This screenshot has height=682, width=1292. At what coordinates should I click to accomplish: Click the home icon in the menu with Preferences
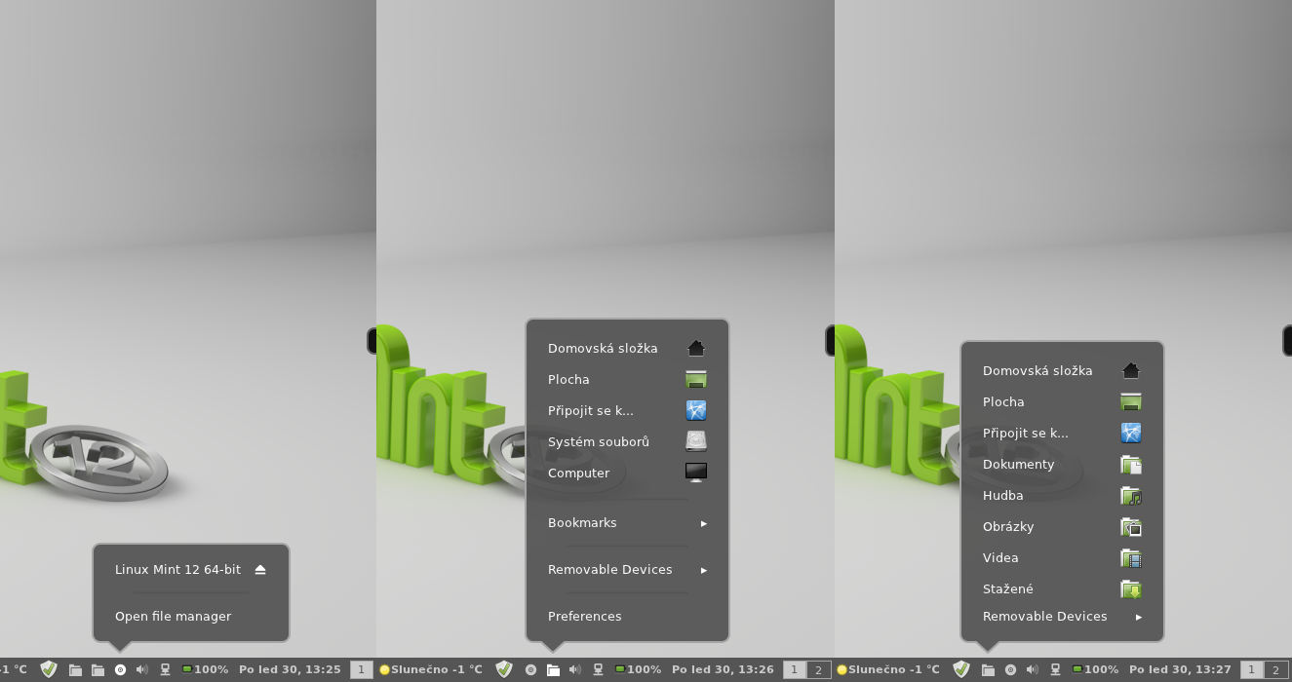(x=695, y=348)
